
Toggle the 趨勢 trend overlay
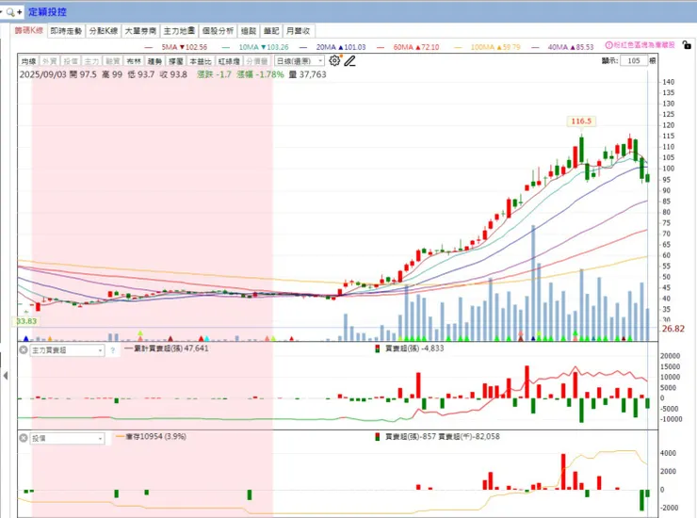pos(154,61)
